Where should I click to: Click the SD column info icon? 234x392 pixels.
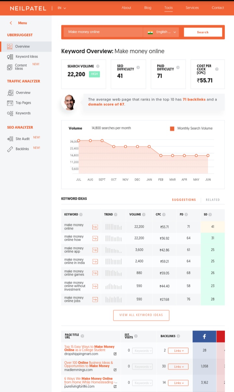(x=210, y=215)
